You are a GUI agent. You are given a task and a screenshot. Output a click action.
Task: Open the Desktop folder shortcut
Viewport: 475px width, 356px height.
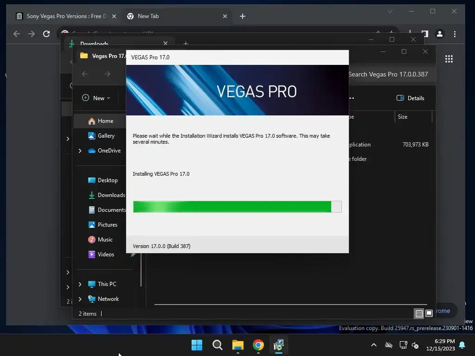[103, 180]
